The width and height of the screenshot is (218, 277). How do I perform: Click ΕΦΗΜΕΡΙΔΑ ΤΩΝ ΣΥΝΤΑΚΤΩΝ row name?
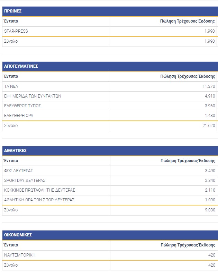33,96
